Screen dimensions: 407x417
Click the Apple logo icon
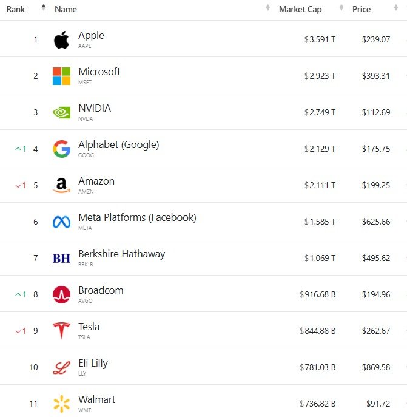[x=61, y=40]
